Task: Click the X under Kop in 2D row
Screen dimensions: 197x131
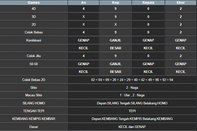Action: tap(115, 24)
